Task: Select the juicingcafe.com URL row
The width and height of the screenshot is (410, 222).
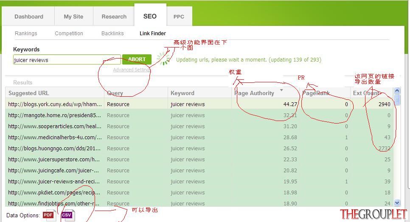Action: click(x=199, y=170)
